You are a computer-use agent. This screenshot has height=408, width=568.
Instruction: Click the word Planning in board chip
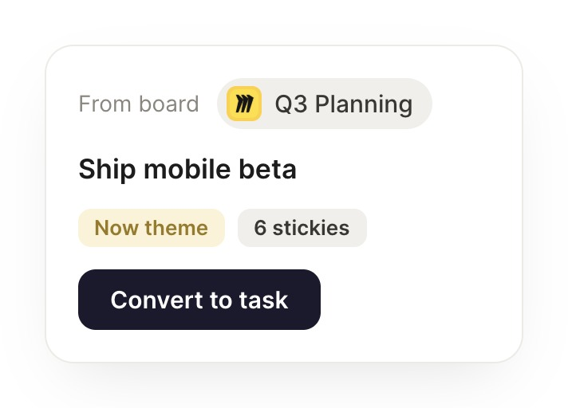pyautogui.click(x=364, y=105)
